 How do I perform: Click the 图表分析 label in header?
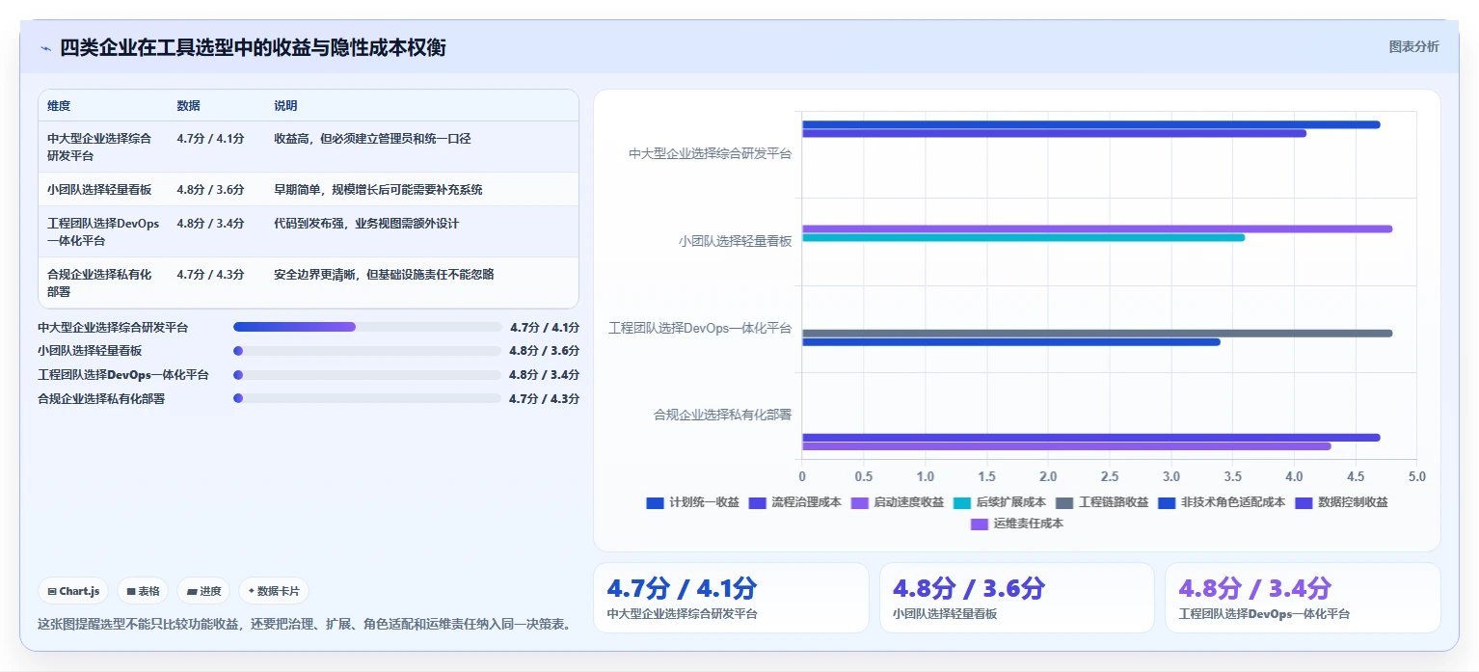(1413, 47)
